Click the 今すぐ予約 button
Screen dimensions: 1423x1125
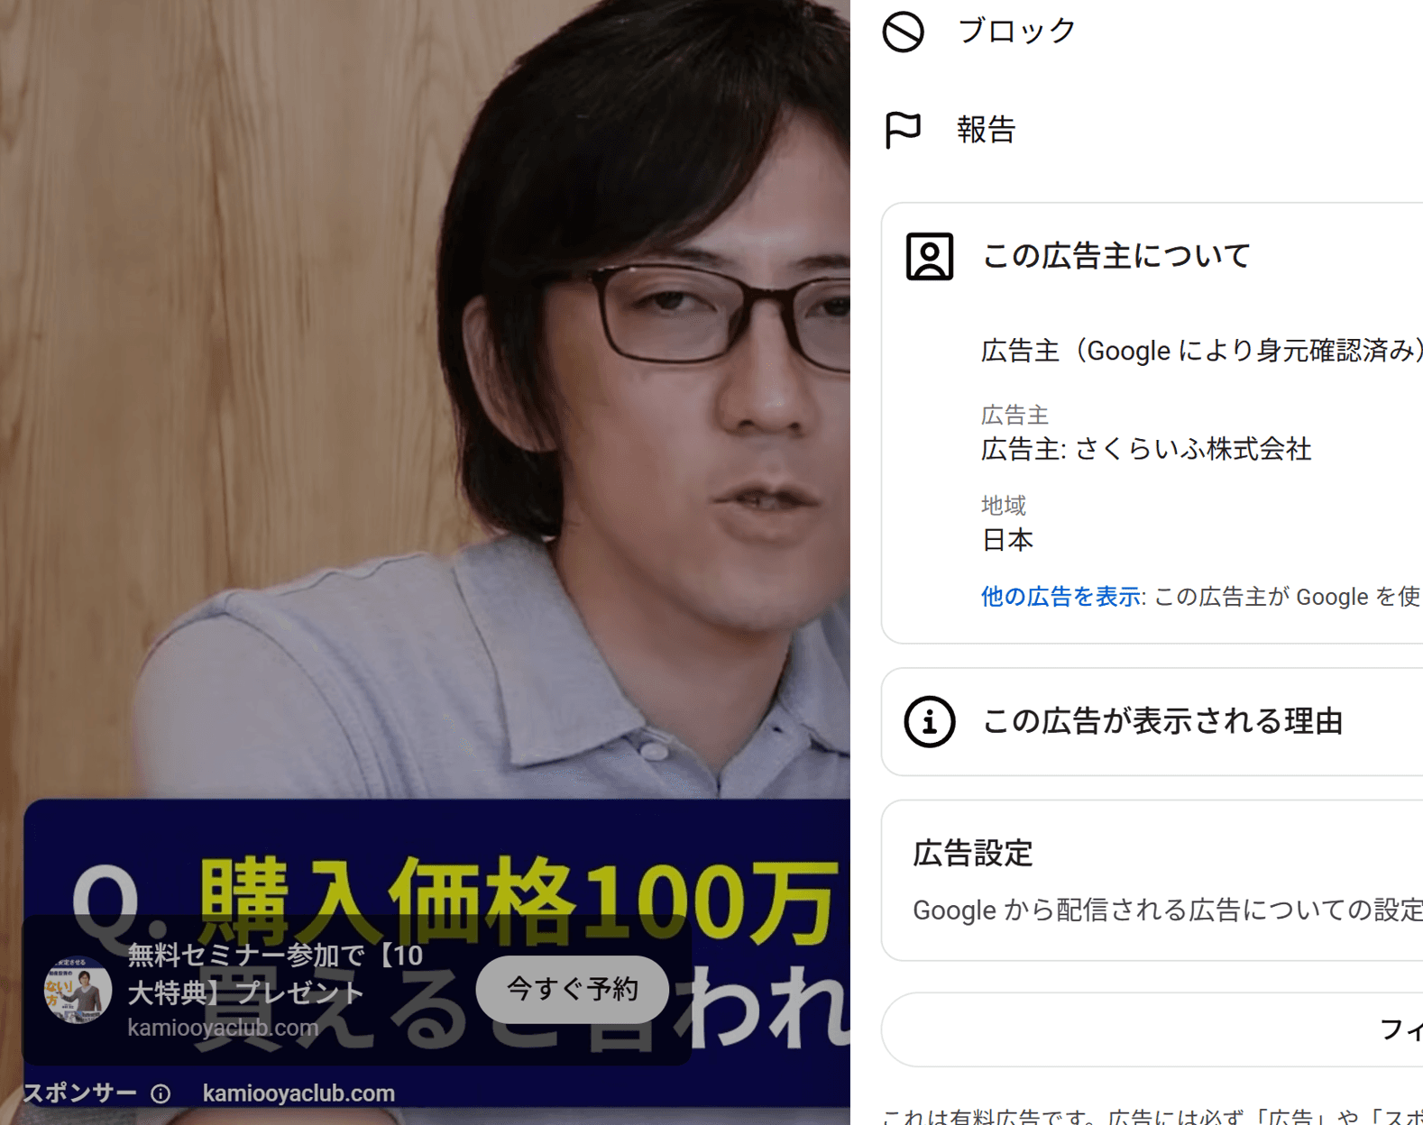pos(573,990)
